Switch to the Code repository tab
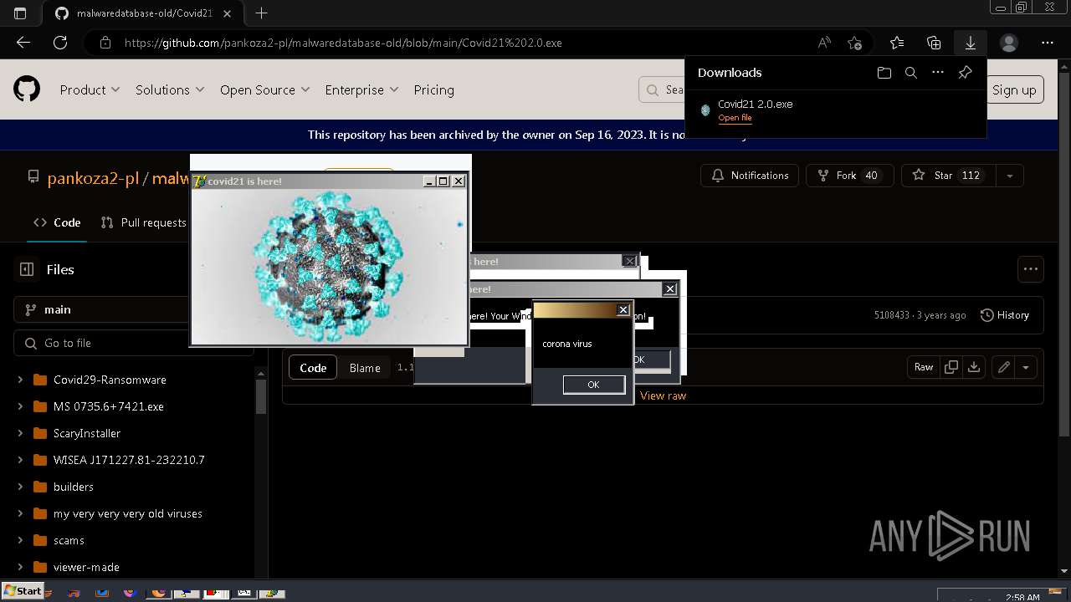This screenshot has height=602, width=1071. 57,222
